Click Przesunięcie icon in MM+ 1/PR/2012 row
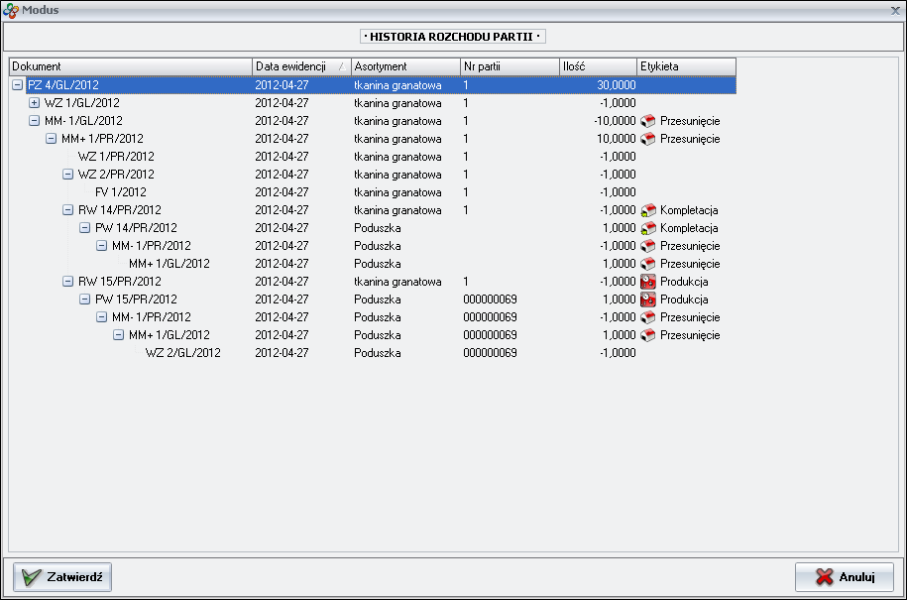The height and width of the screenshot is (600, 907). tap(648, 139)
